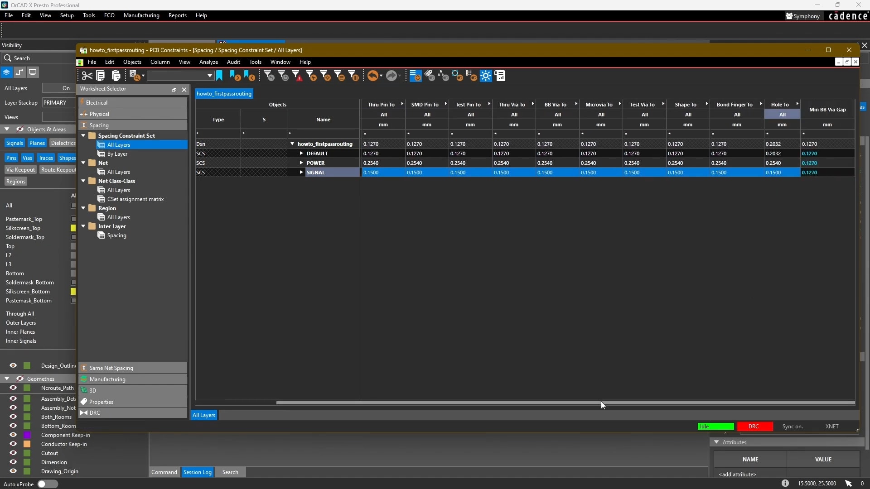Click the yellow Silkscreen_Top color swatch
Image resolution: width=870 pixels, height=489 pixels.
[73, 228]
